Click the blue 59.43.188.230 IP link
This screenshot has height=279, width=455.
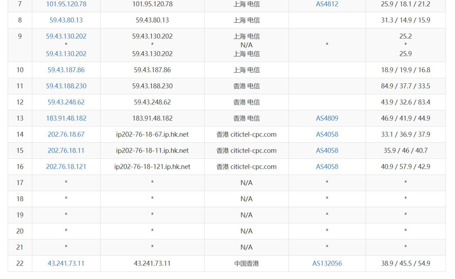66,86
